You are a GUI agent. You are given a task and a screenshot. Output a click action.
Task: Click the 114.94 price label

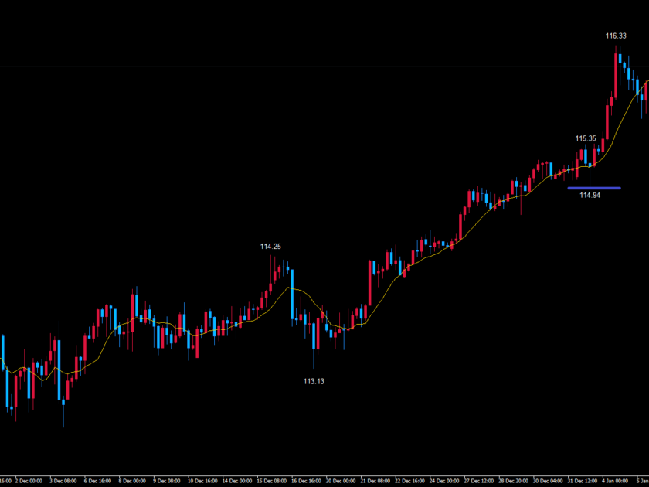point(590,196)
